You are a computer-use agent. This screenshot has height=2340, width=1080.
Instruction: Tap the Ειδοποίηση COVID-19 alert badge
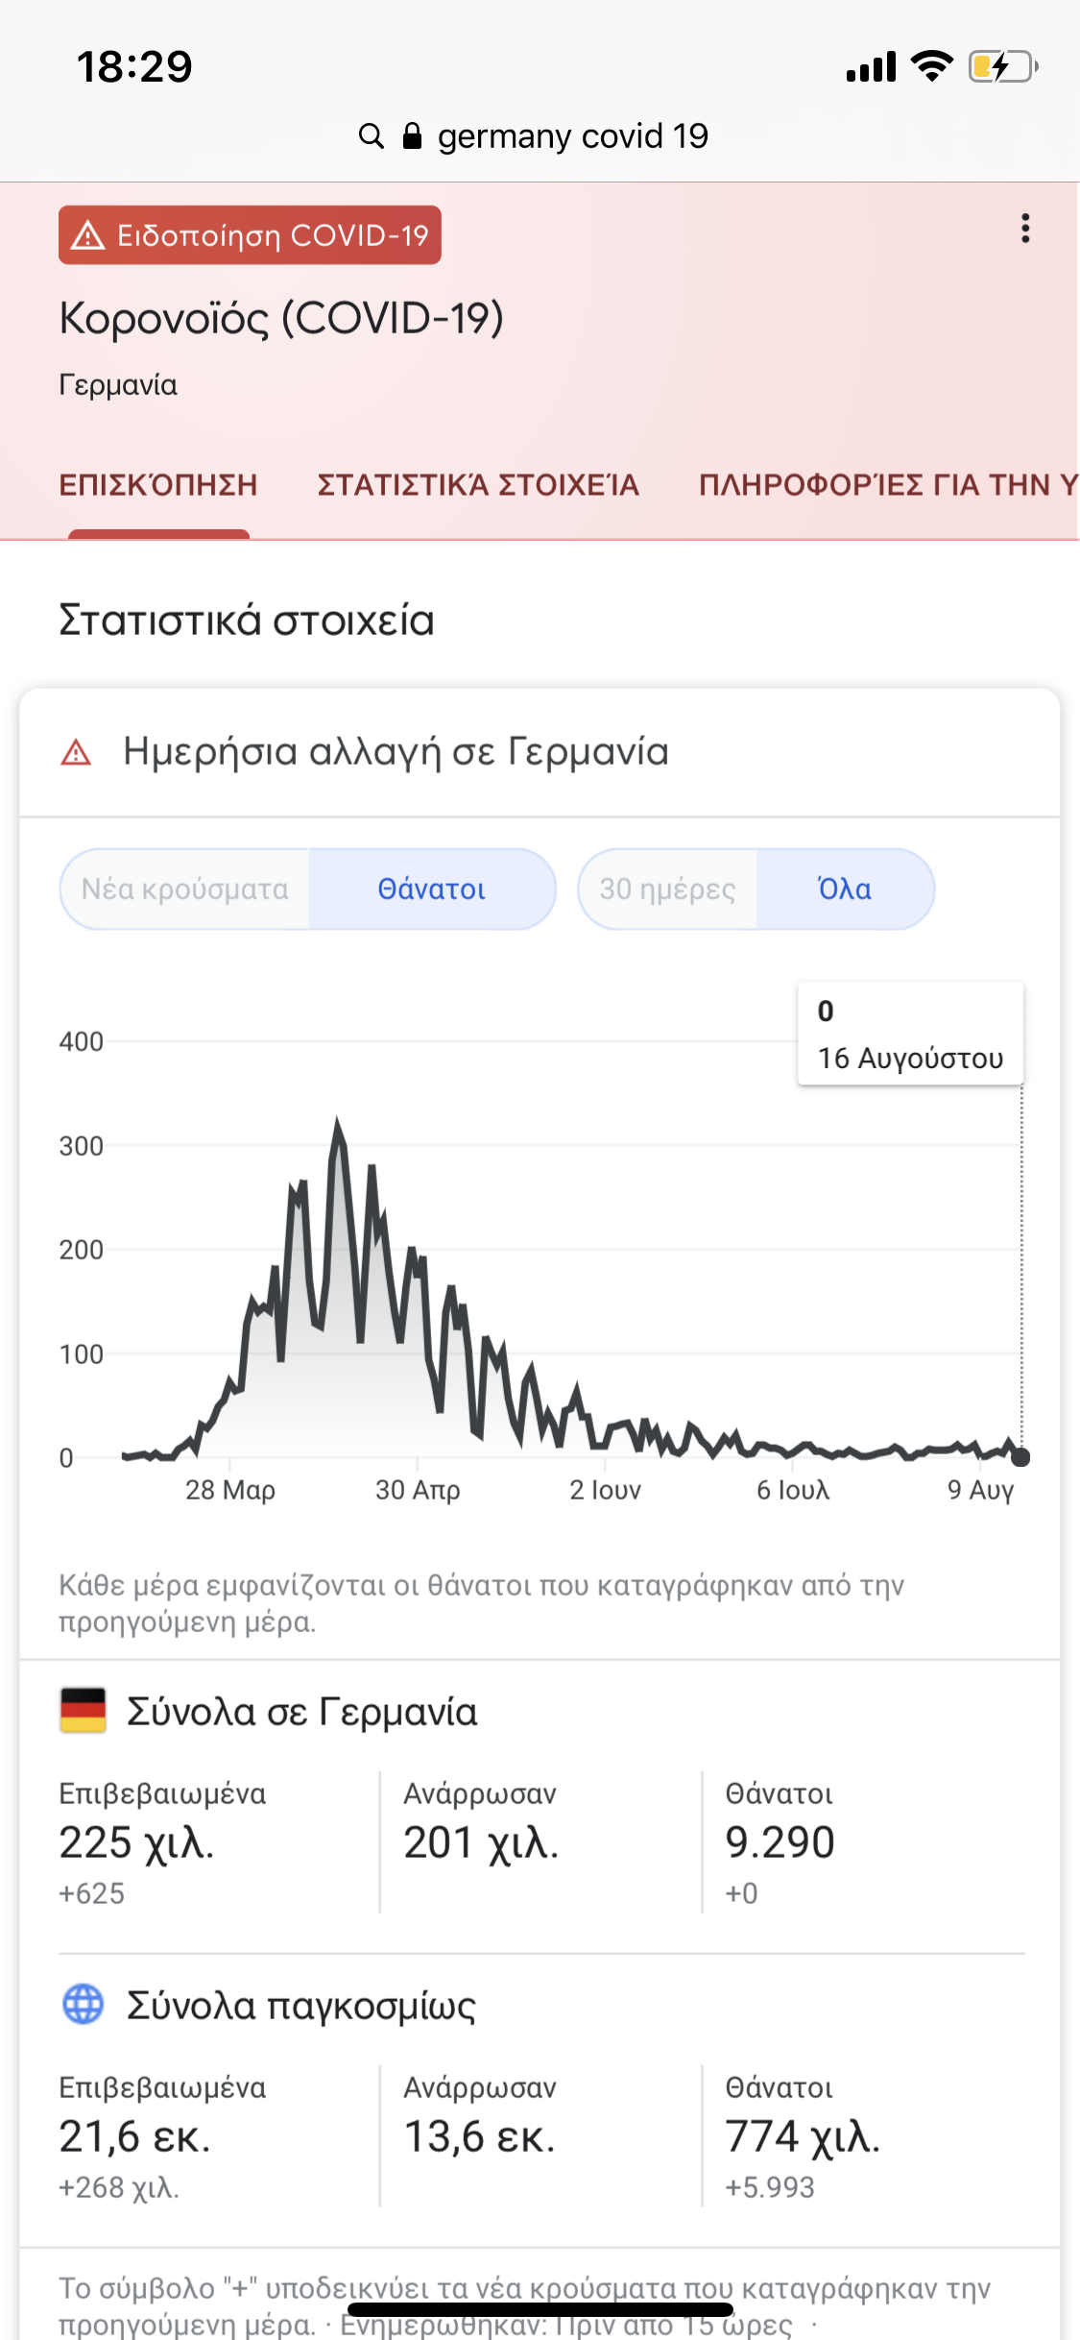250,235
